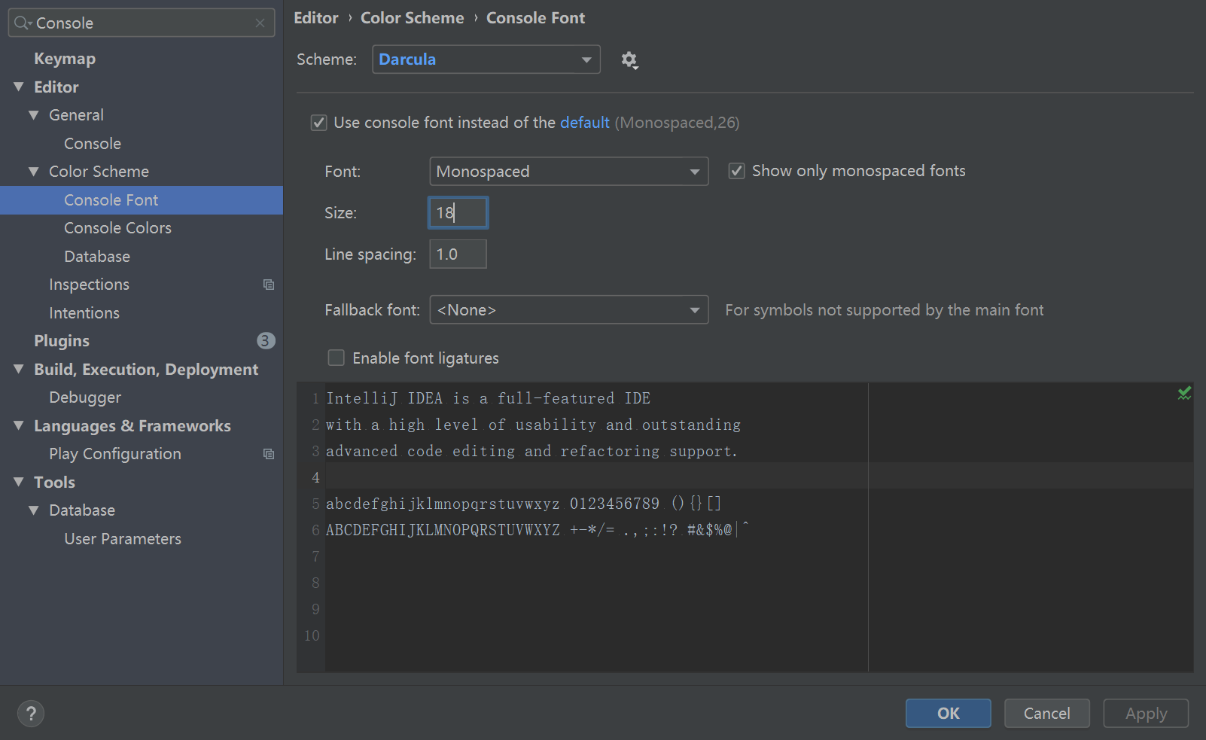
Task: Open the Keymap settings page
Action: (x=65, y=59)
